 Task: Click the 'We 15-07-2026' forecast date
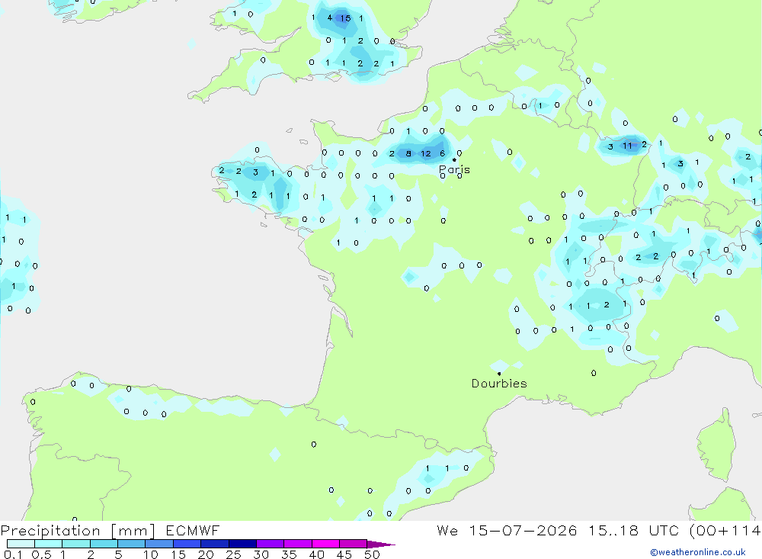[x=507, y=530]
